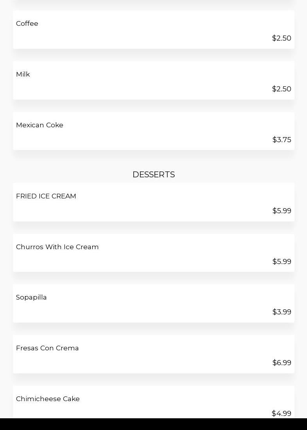
Task: Click empty middle of Fresas Con Crema card
Action: pos(153,355)
